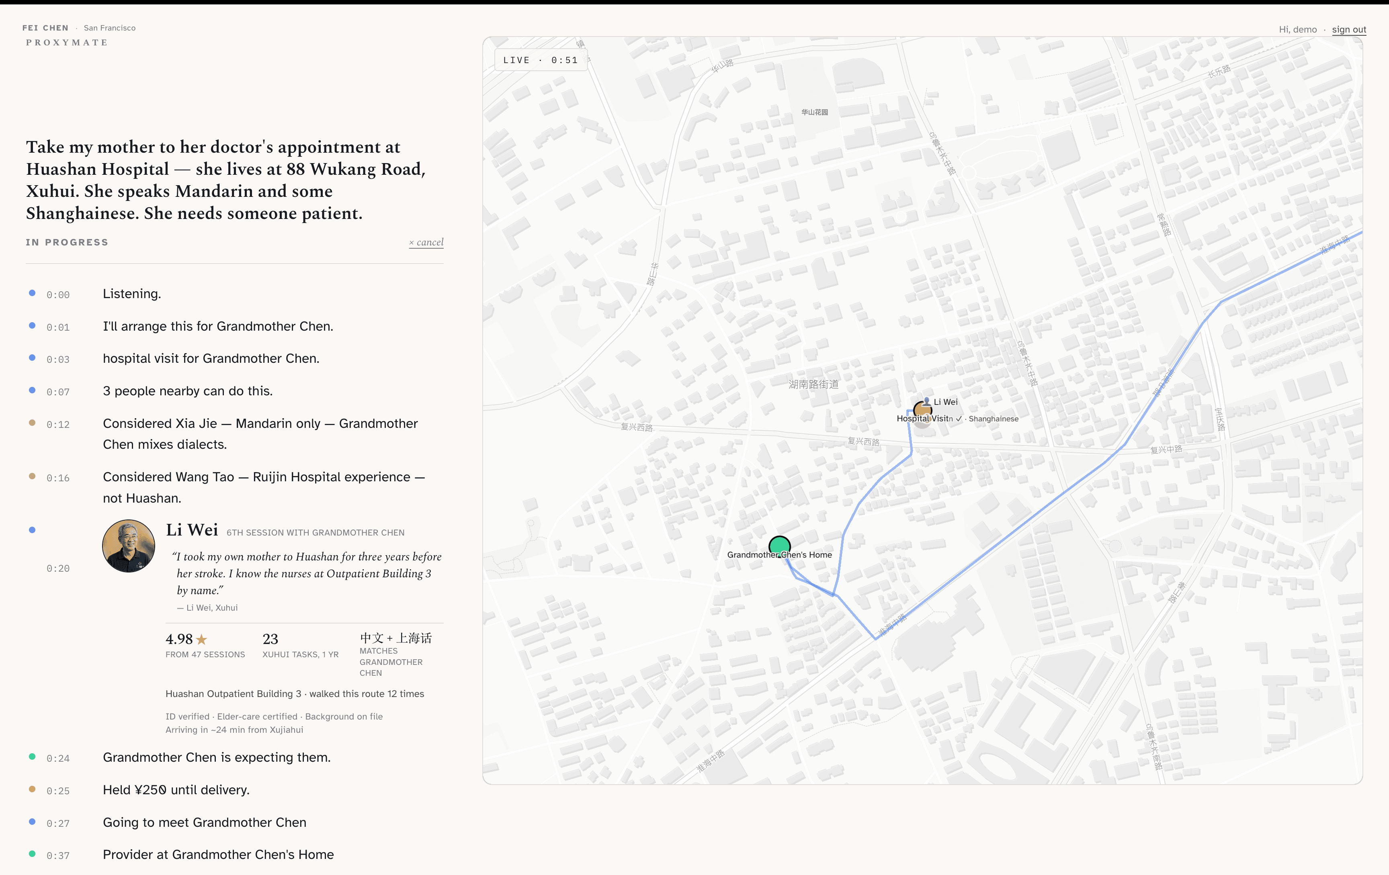This screenshot has height=875, width=1389.
Task: Click the San Francisco location label
Action: (110, 28)
